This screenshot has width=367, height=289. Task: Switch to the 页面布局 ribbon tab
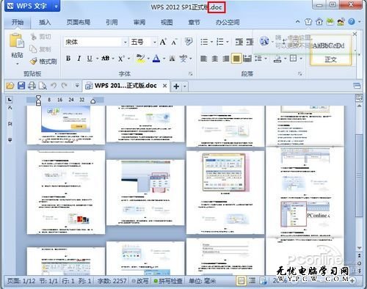(79, 23)
